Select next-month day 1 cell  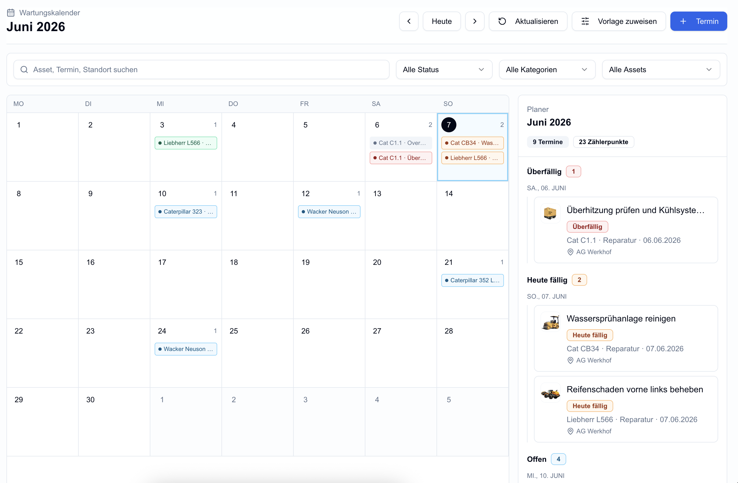click(x=186, y=422)
